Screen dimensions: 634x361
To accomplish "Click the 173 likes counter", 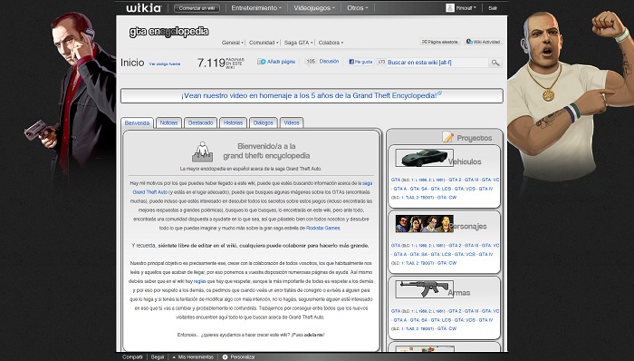I will tap(381, 62).
